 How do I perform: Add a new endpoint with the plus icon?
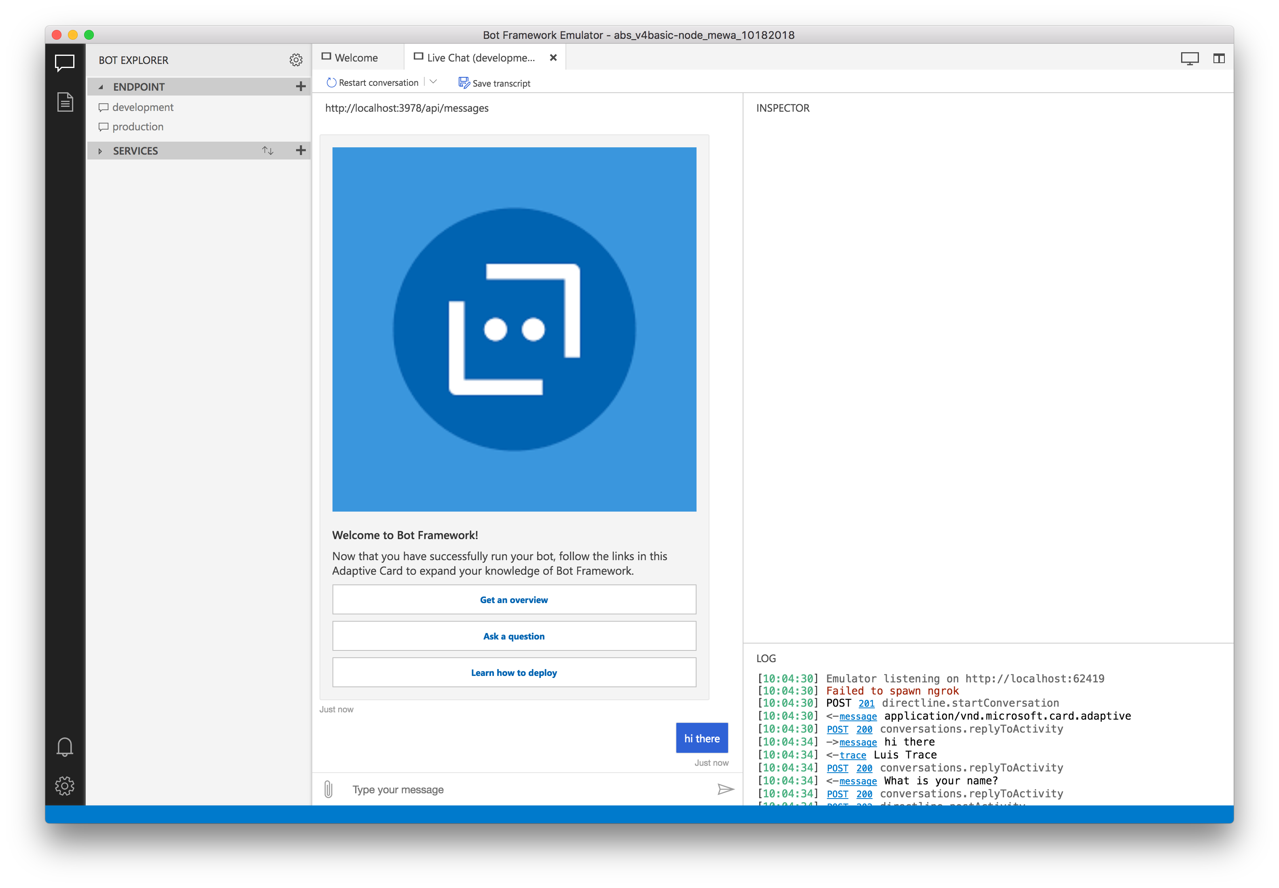tap(301, 86)
